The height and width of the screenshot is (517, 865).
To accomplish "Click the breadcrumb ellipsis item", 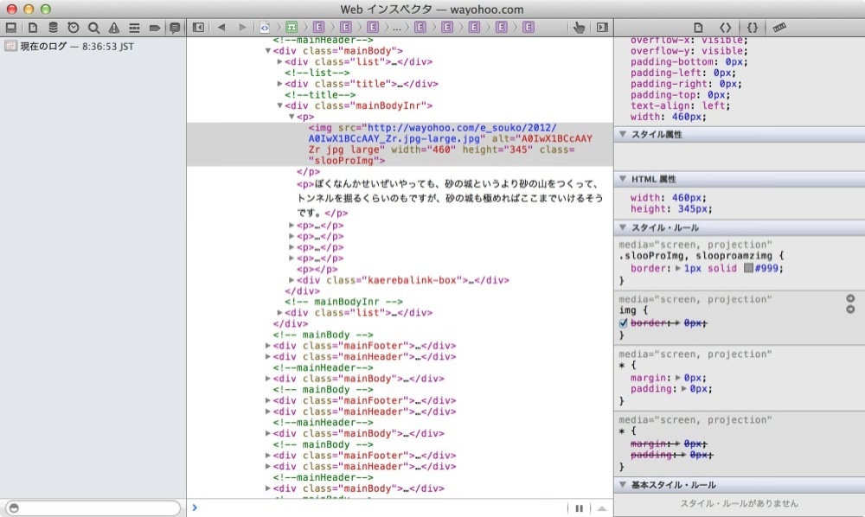I will [397, 28].
